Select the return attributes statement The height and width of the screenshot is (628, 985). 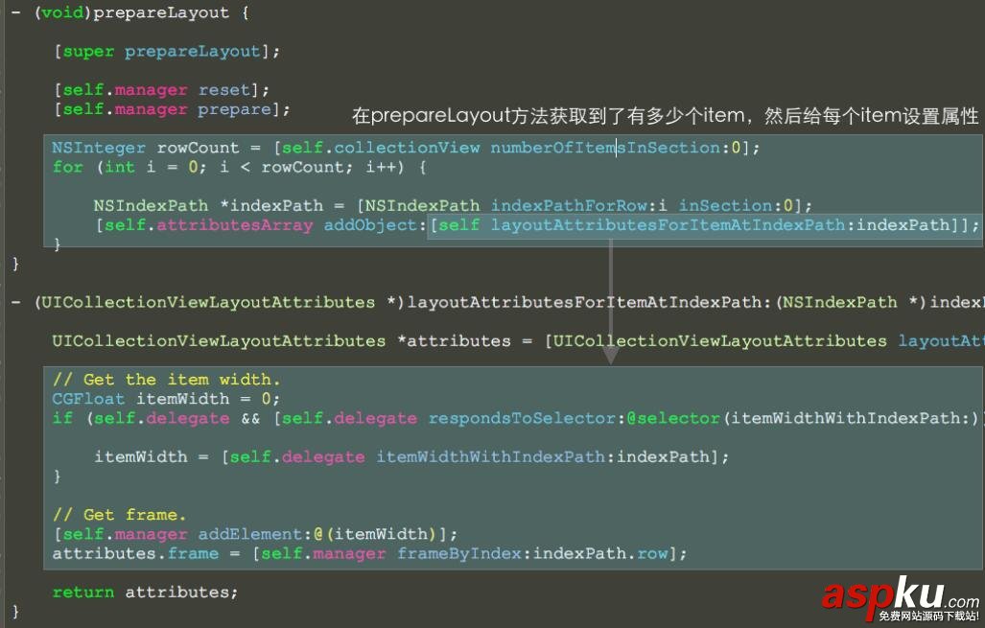[144, 592]
